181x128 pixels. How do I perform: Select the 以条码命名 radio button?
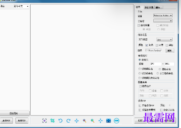click(x=140, y=73)
